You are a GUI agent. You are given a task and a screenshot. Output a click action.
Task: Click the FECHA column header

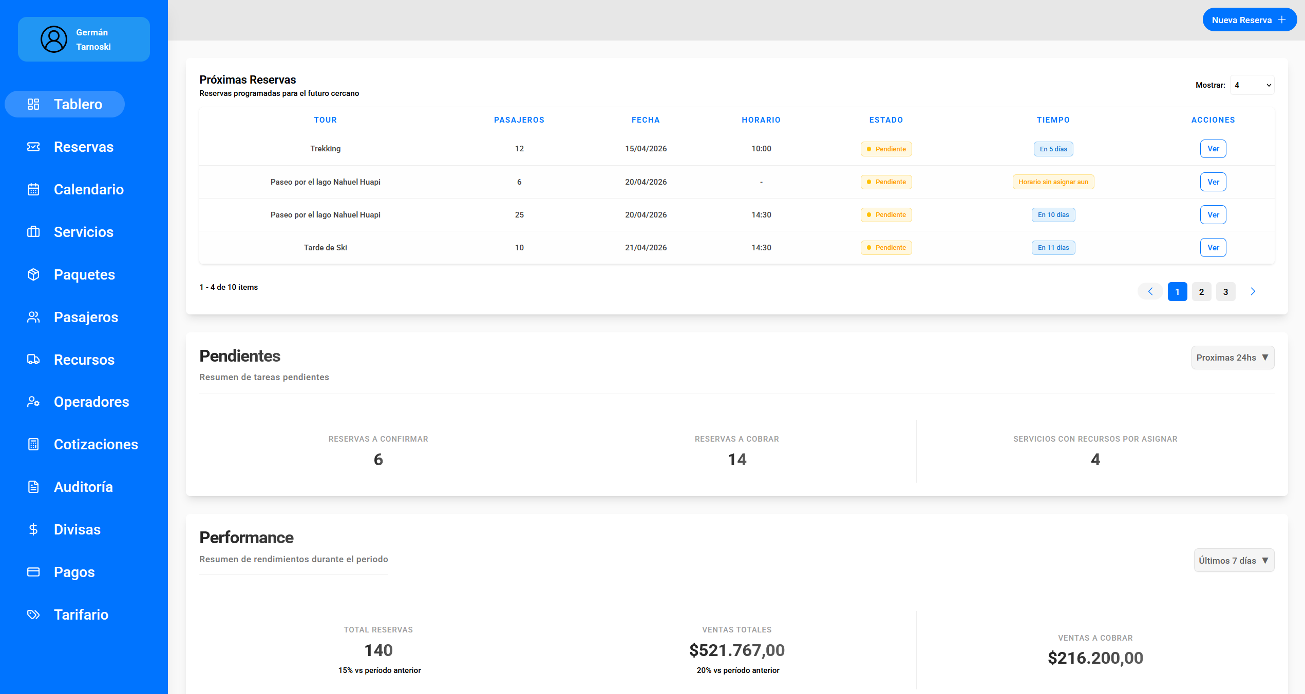(646, 120)
